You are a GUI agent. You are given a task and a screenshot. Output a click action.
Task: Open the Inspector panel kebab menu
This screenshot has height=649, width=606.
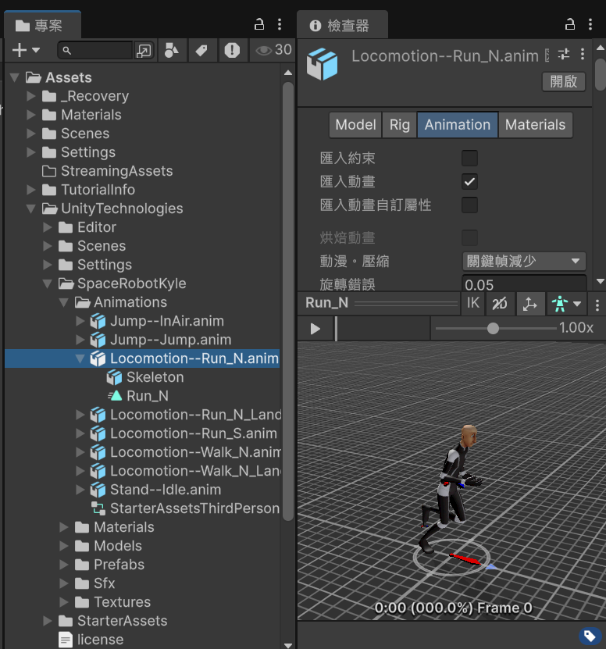[590, 24]
